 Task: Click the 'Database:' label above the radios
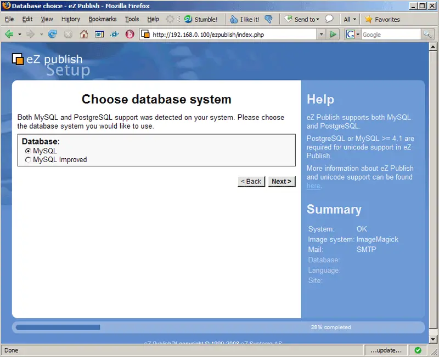point(41,141)
